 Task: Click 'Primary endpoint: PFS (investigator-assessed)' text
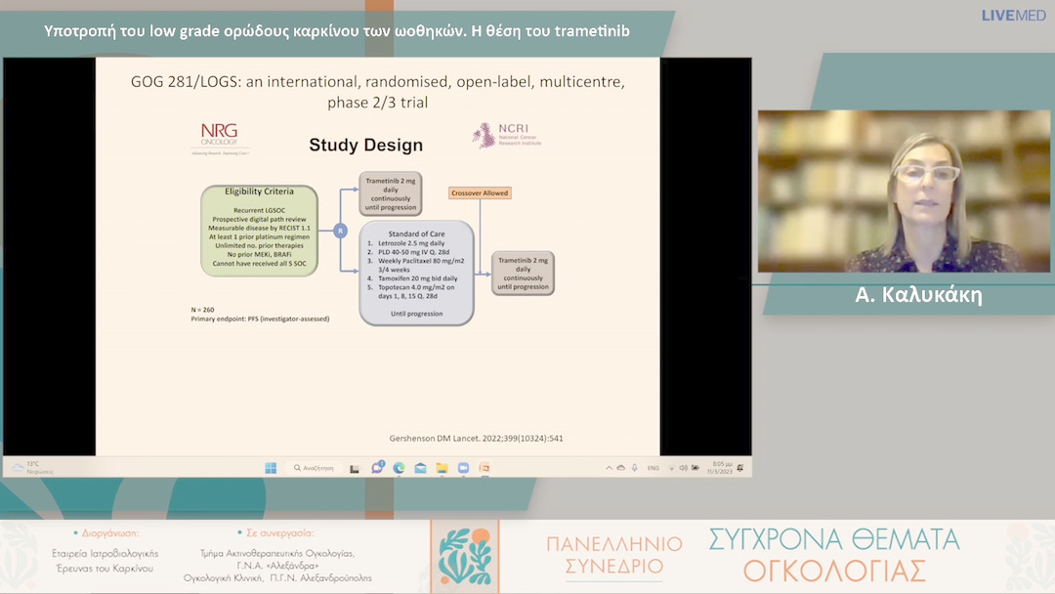[x=261, y=318]
